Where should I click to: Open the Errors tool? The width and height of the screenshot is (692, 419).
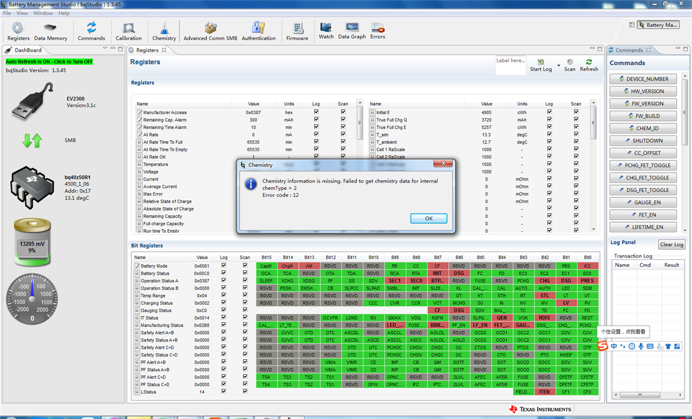[378, 30]
